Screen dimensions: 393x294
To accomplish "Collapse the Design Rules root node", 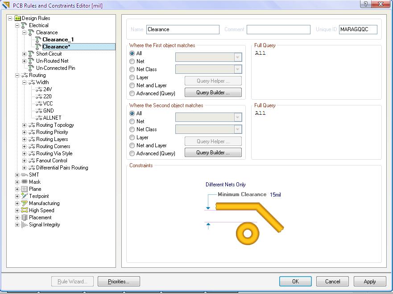I will point(10,18).
